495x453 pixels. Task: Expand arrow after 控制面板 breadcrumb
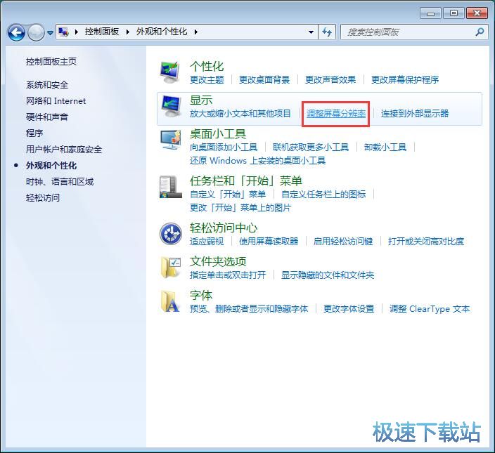tap(127, 32)
